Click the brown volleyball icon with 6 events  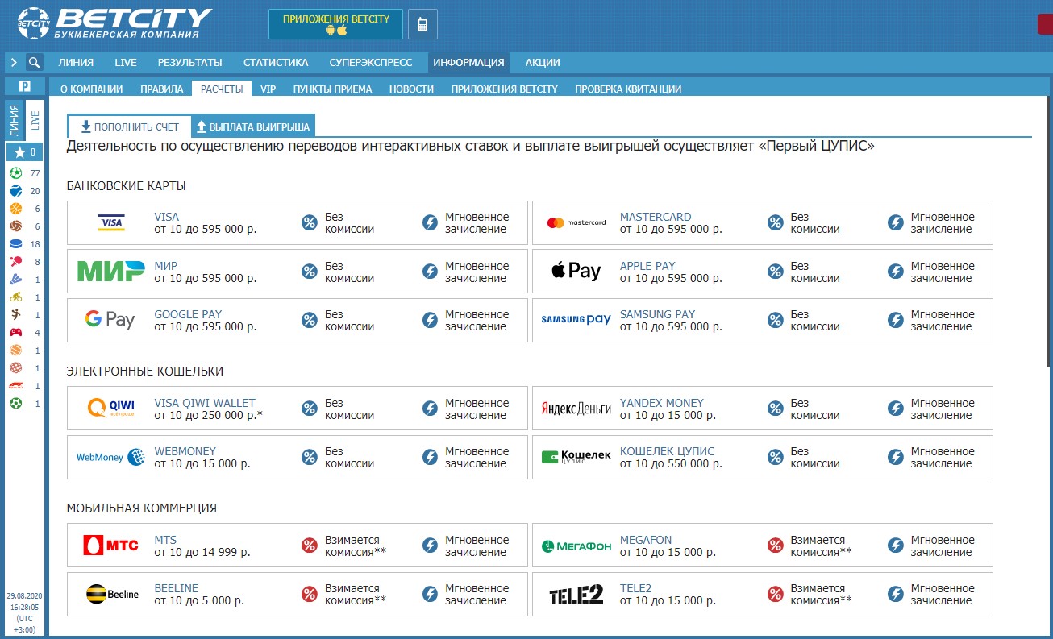16,226
